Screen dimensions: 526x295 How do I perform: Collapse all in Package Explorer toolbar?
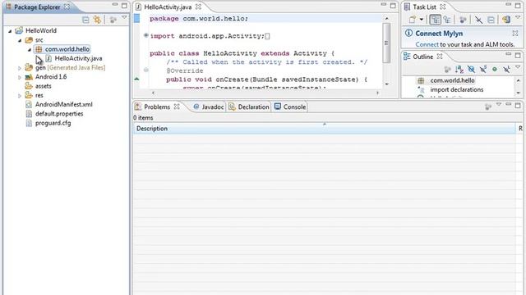85,20
